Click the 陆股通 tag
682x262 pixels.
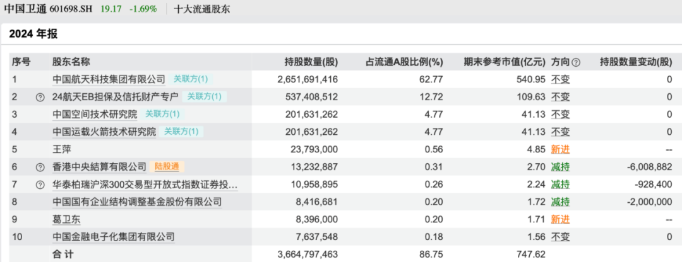pos(167,167)
